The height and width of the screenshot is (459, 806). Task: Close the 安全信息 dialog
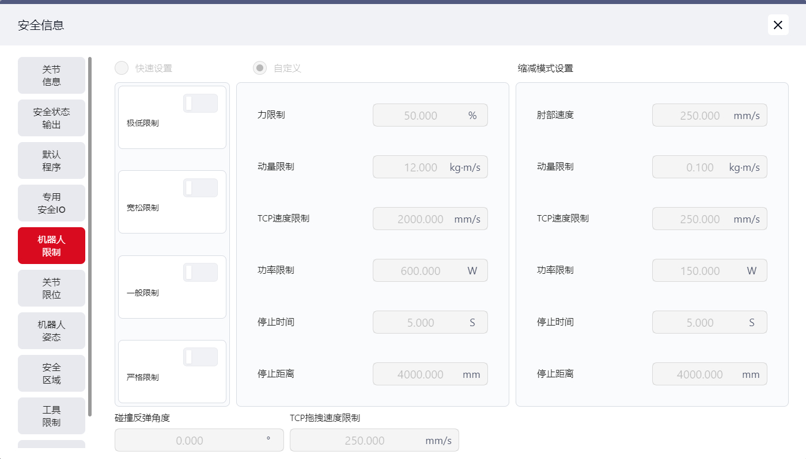click(x=778, y=25)
